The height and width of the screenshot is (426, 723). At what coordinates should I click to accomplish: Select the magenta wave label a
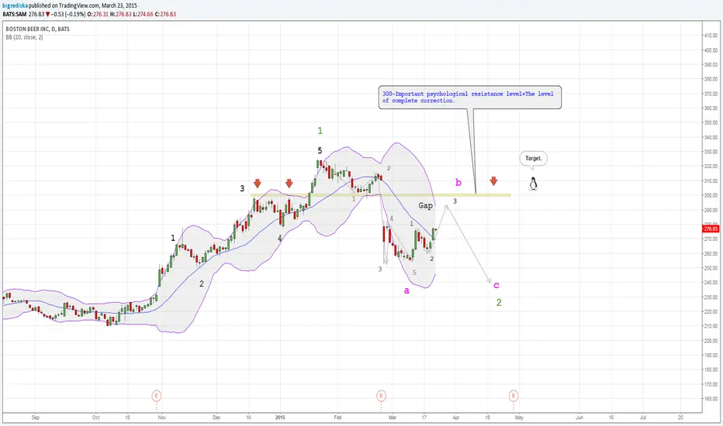tap(406, 290)
